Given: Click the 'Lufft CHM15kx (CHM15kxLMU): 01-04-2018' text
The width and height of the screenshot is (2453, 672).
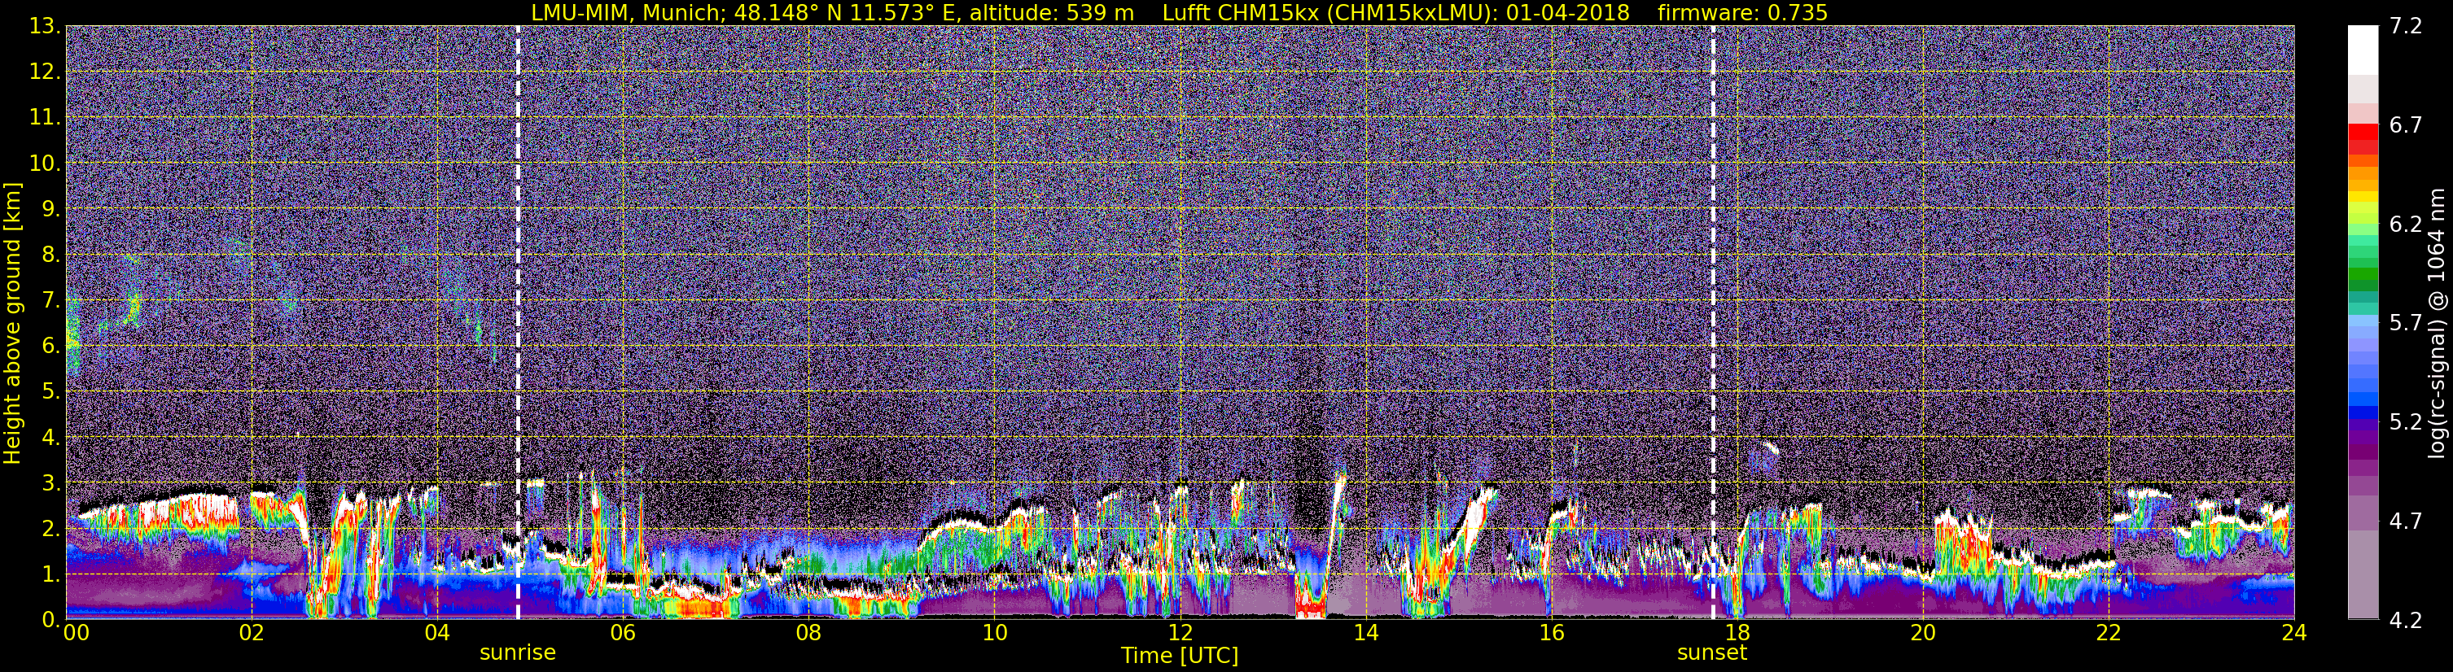Looking at the screenshot, I should tap(1396, 12).
